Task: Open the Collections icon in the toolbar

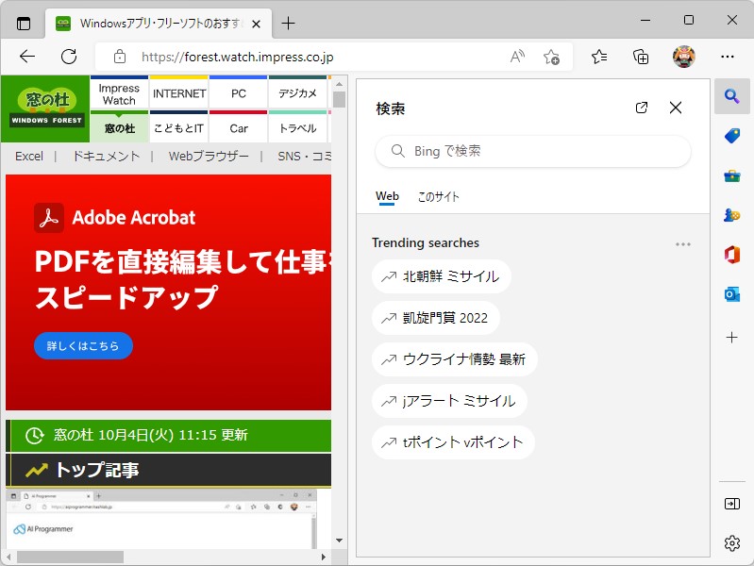Action: click(641, 57)
